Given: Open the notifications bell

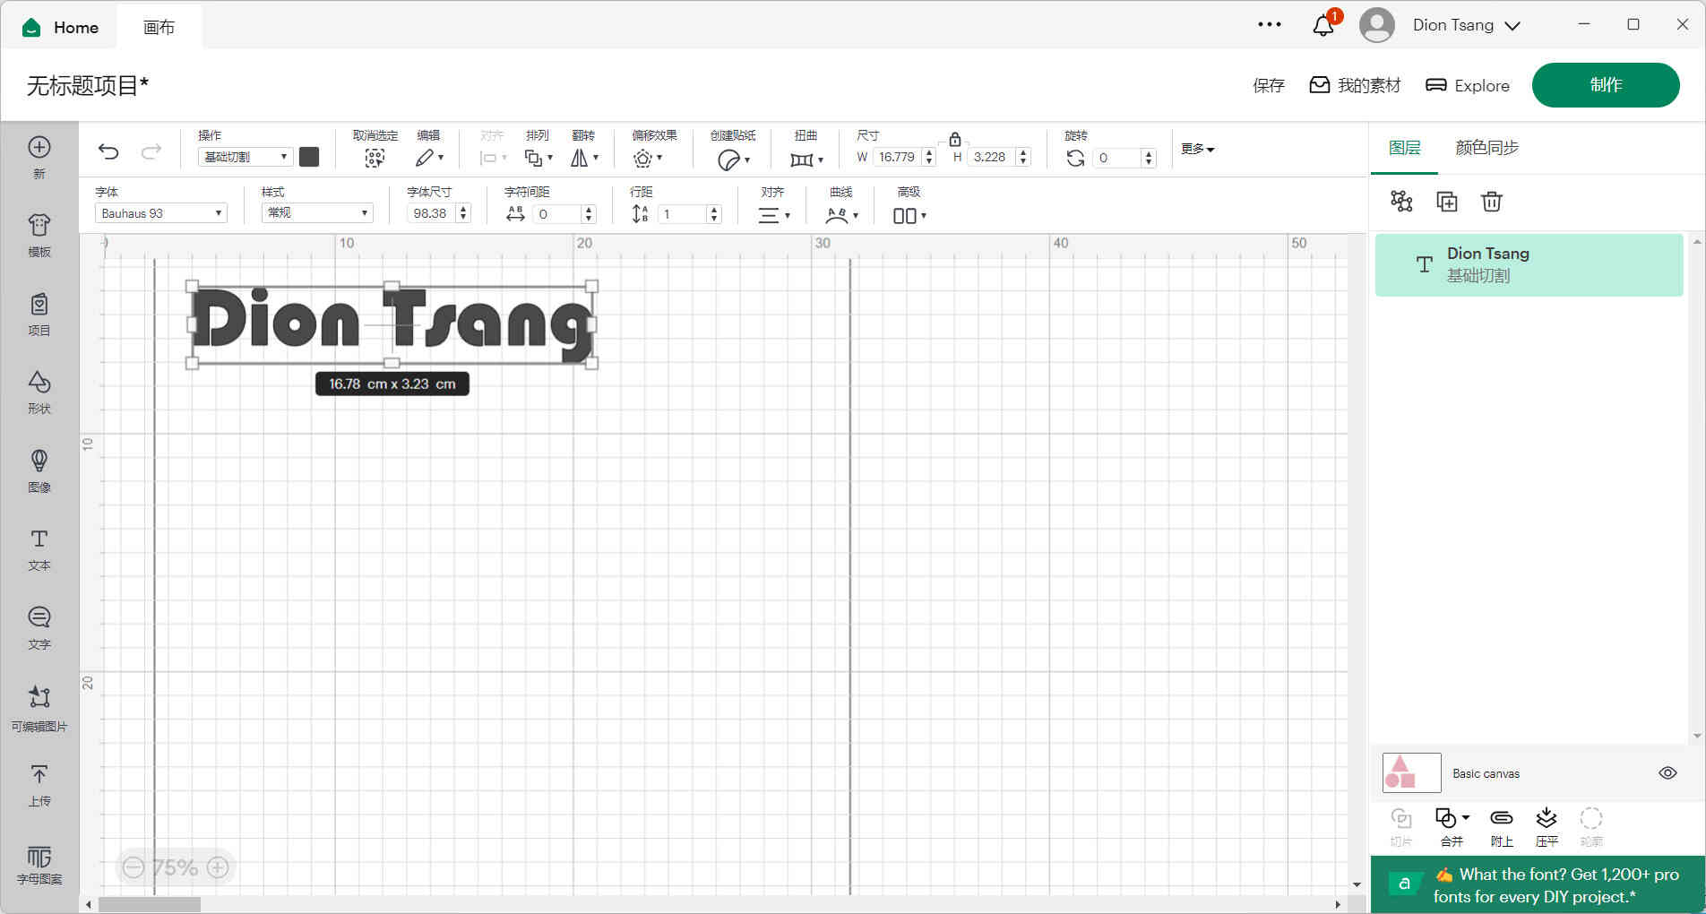Looking at the screenshot, I should (x=1323, y=25).
